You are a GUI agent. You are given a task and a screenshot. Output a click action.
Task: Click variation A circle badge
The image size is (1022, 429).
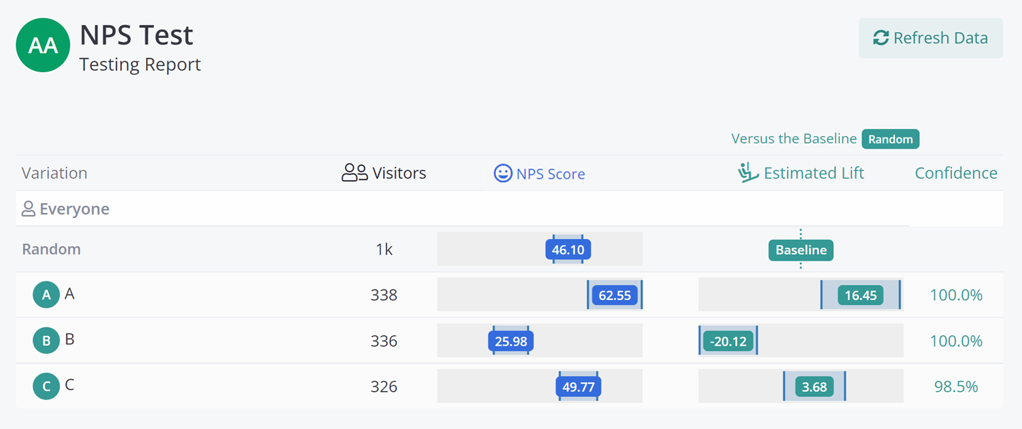coord(47,295)
